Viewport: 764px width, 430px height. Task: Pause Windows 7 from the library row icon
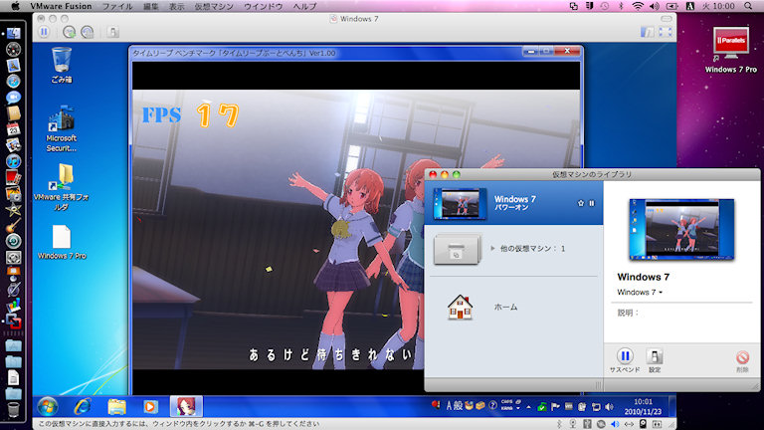592,203
